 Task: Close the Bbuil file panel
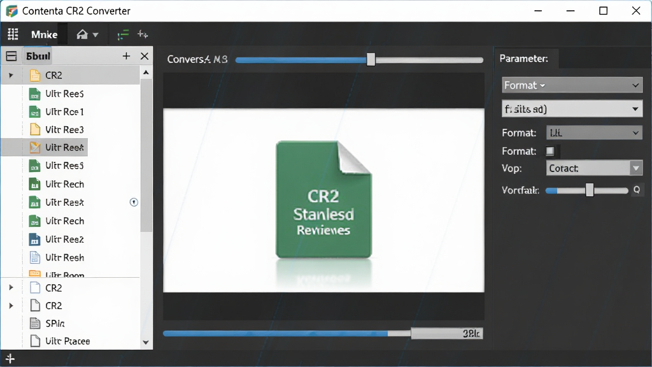[145, 56]
